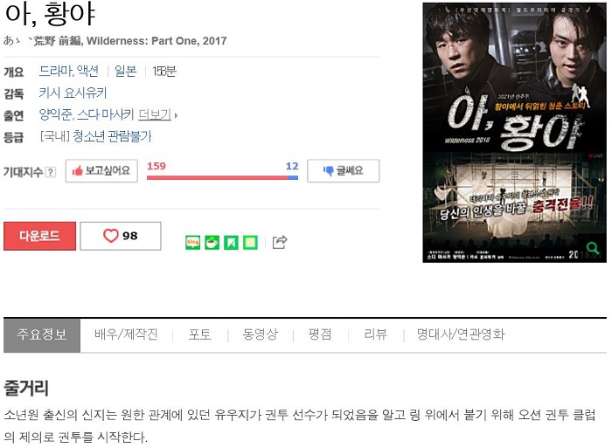Share to Naver cafe icon
The height and width of the screenshot is (448, 612).
[x=212, y=243]
